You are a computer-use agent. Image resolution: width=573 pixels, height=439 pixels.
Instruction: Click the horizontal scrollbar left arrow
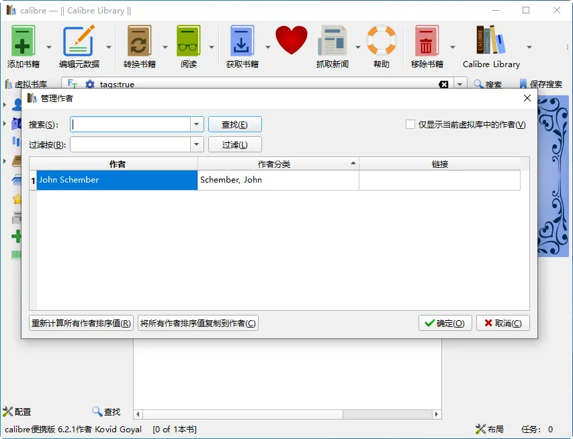click(138, 414)
